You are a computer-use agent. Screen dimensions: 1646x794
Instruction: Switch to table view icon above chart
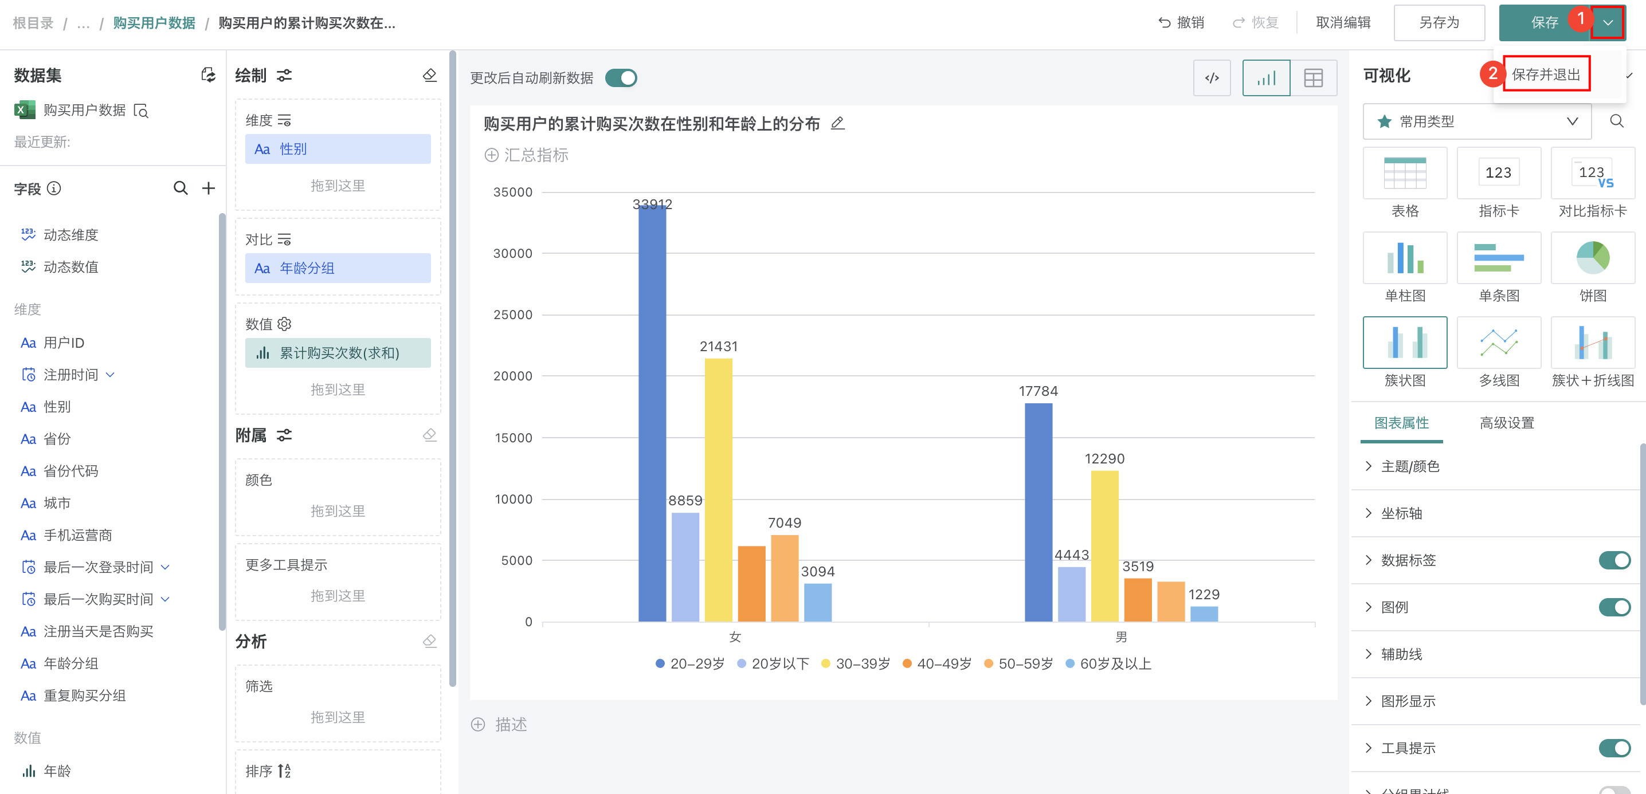click(1312, 78)
